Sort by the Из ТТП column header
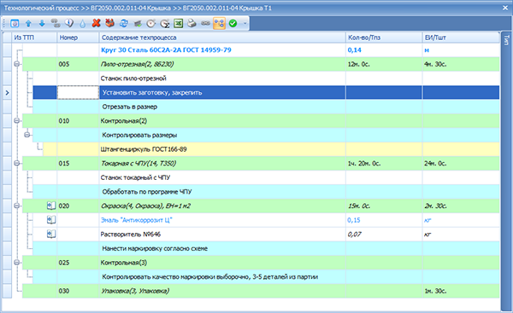The height and width of the screenshot is (313, 513). click(34, 38)
